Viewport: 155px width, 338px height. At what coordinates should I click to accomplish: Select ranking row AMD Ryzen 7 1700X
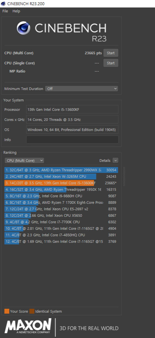point(61,202)
